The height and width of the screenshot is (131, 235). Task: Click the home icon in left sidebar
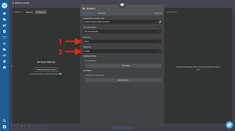[x=4, y=13]
